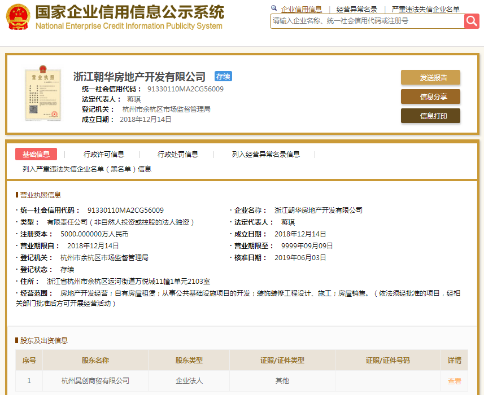Click the registered capital value 5000.000000万人民币

click(94, 234)
